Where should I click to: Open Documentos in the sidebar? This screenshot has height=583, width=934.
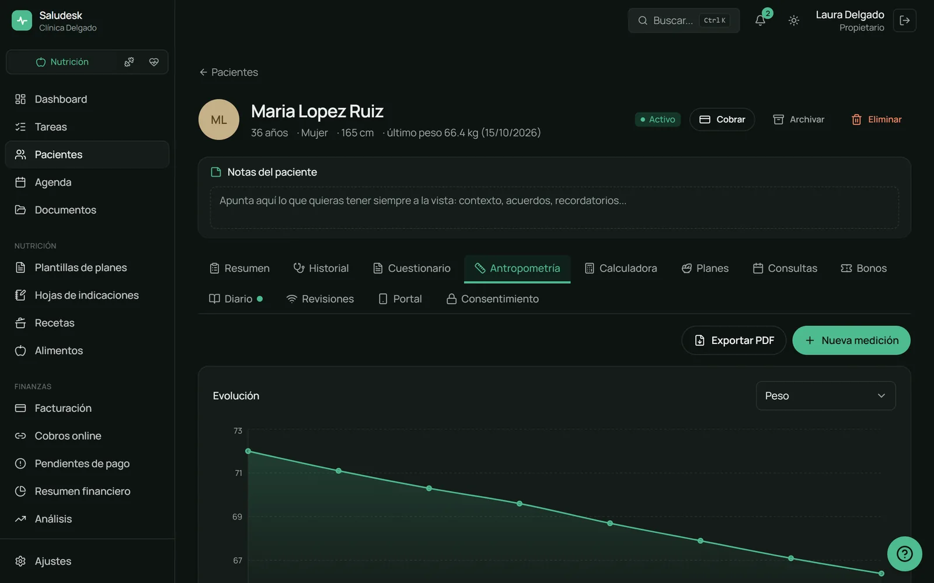(87, 210)
